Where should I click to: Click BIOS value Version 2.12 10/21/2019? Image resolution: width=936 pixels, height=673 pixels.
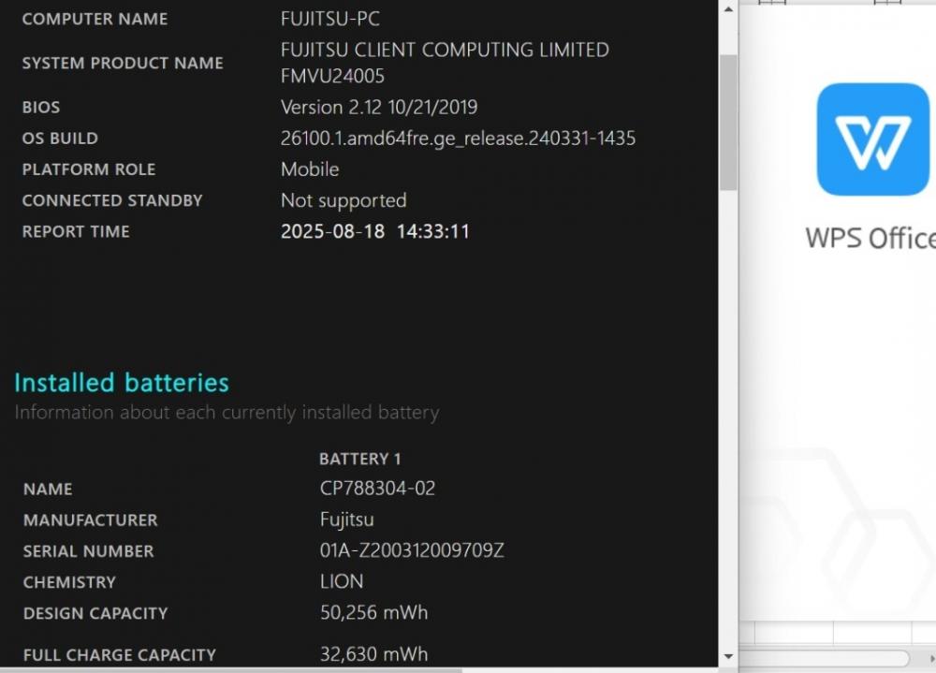click(379, 107)
